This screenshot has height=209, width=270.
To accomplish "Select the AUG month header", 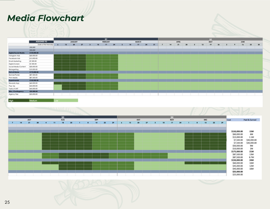I will pos(63,120).
